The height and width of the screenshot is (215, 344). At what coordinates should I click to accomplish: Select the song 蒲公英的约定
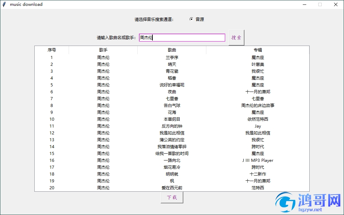[x=172, y=140]
